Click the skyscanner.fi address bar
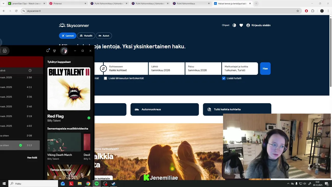 pyautogui.click(x=161, y=11)
